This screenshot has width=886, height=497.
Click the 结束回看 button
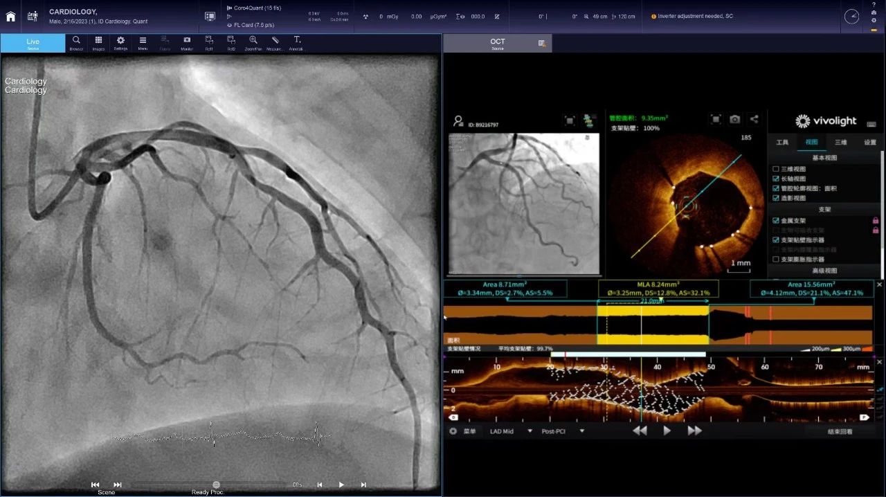tap(840, 431)
